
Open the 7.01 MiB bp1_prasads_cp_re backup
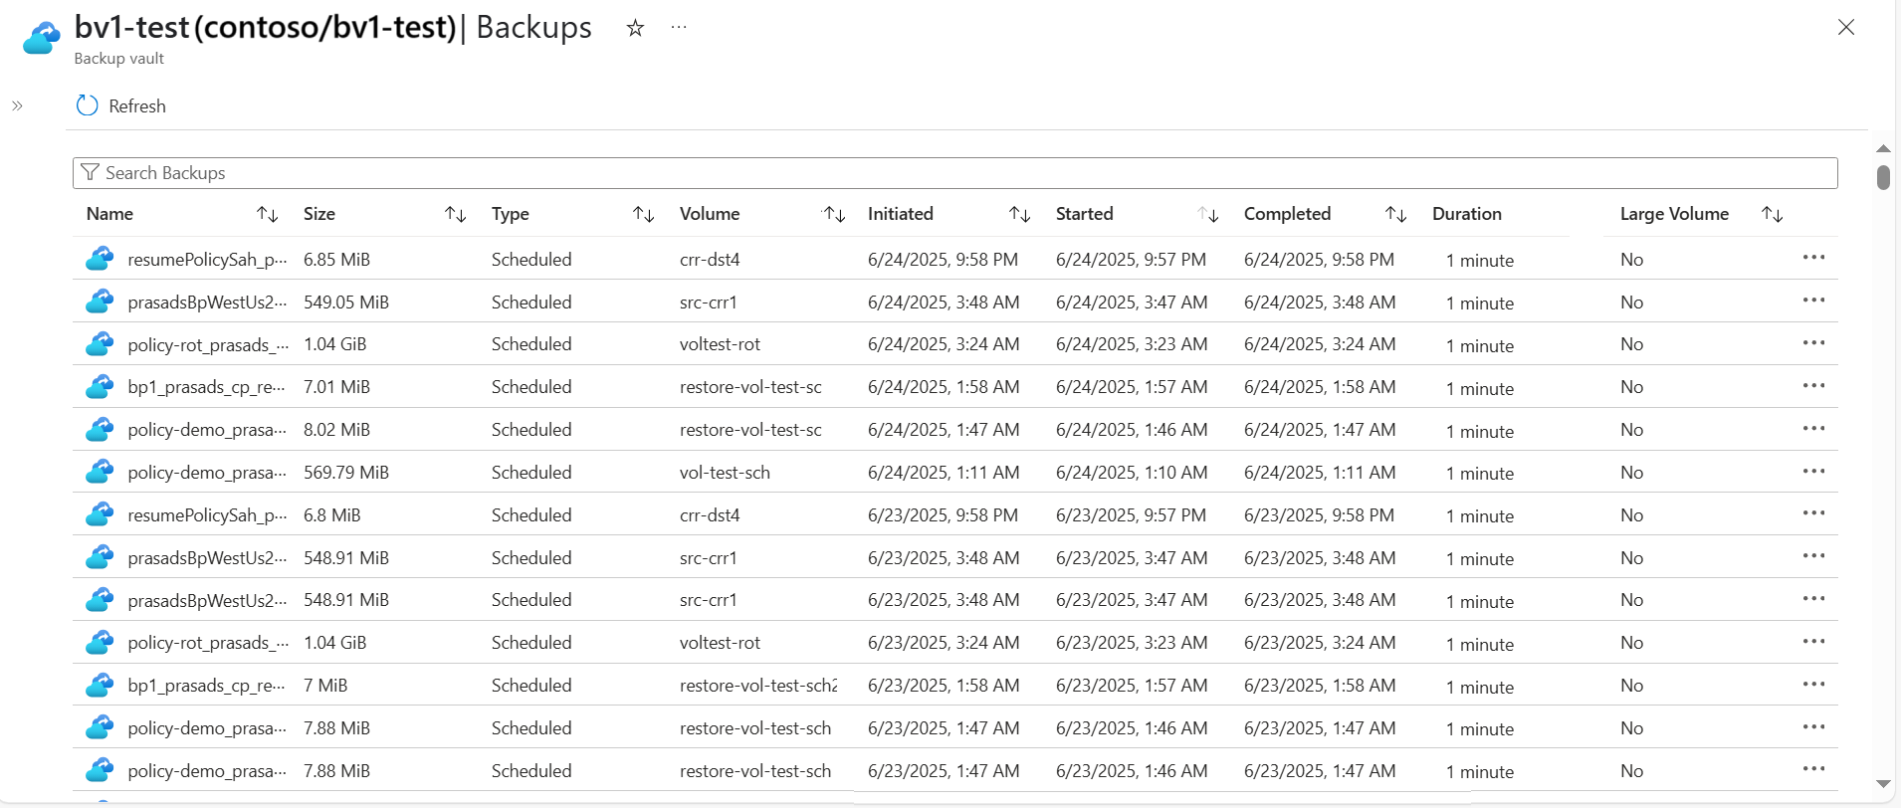coord(206,387)
